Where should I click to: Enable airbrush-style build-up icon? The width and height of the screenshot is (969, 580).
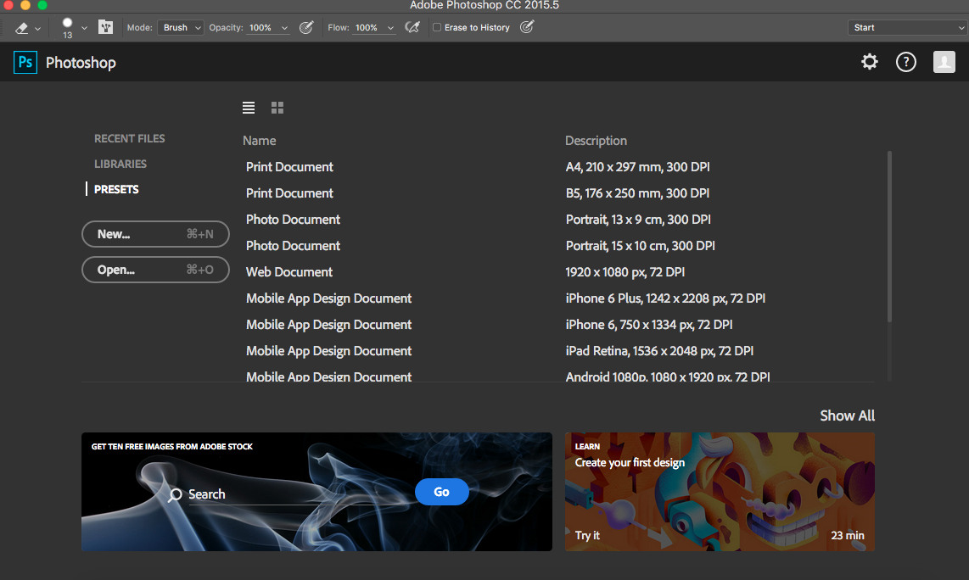[412, 28]
